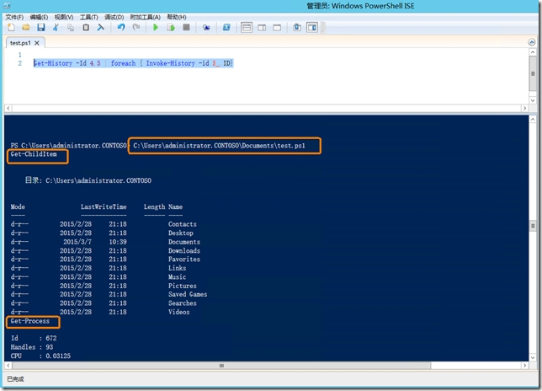
Task: Click the LastWriteTime column header
Action: coord(104,206)
